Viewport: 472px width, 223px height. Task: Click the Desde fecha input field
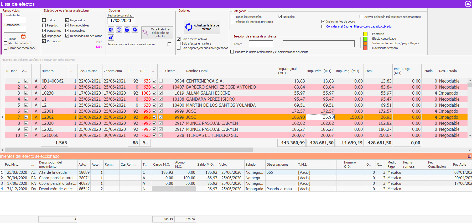point(15,20)
